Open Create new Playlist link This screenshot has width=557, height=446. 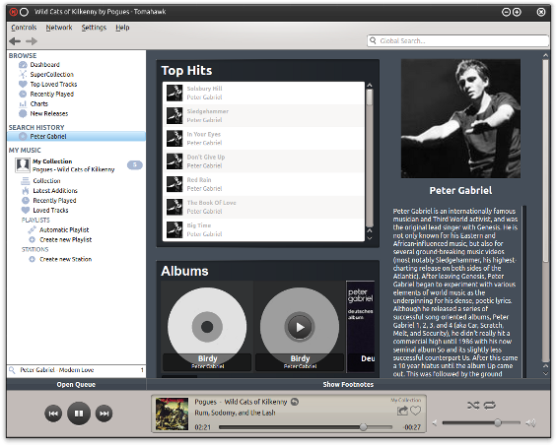66,239
